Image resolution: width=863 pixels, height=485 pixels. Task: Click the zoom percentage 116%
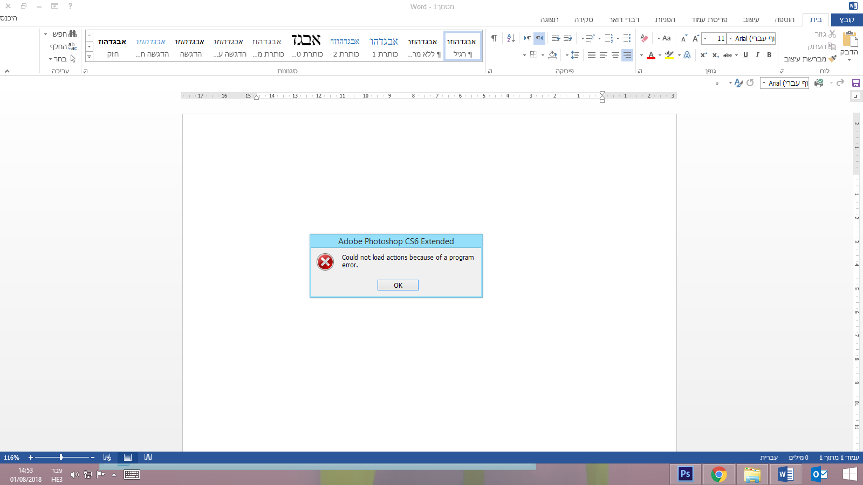coord(11,458)
